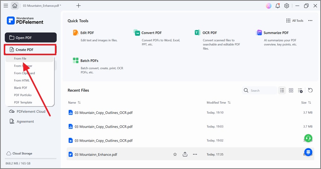Click the Open PDF button
The width and height of the screenshot is (321, 169).
[x=31, y=38]
